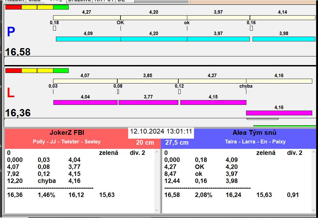The height and width of the screenshot is (218, 318).
Task: Click the green start light in lane L
Action: [x=61, y=70]
